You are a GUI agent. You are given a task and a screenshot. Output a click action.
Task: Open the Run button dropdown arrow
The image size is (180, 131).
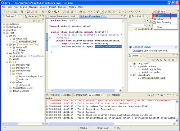[x=52, y=11]
